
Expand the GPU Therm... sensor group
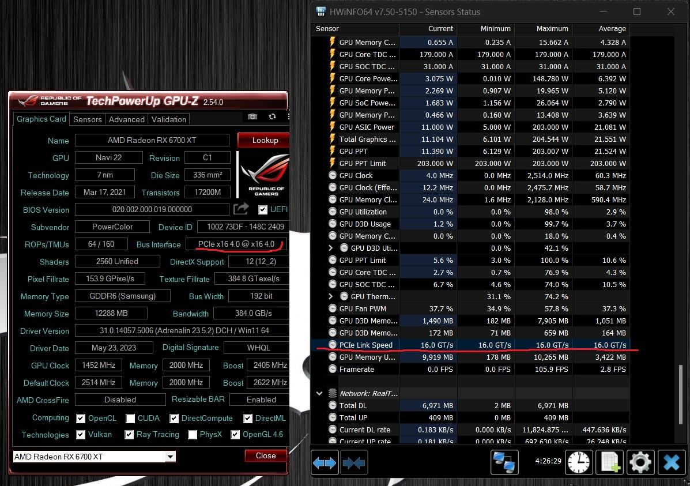pos(330,296)
